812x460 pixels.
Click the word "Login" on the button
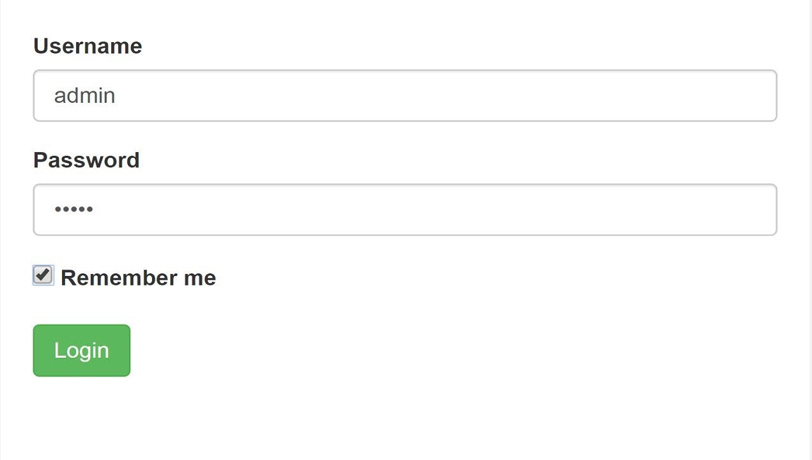[81, 350]
